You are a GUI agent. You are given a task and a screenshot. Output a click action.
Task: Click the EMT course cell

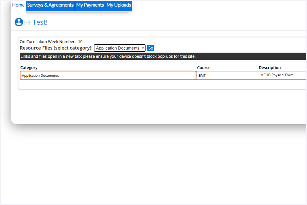click(227, 76)
